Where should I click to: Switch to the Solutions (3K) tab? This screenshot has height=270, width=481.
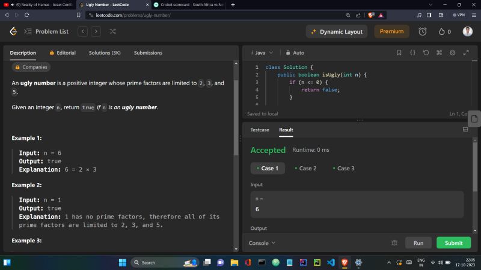[105, 53]
